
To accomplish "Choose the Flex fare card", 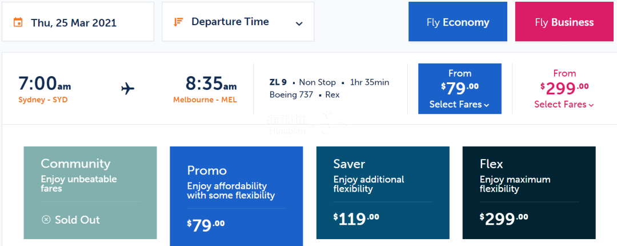I will point(529,193).
